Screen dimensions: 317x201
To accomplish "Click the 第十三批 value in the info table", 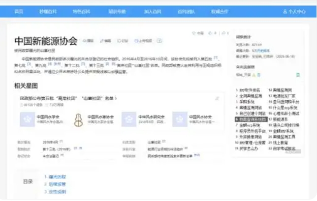I will click(x=57, y=149).
